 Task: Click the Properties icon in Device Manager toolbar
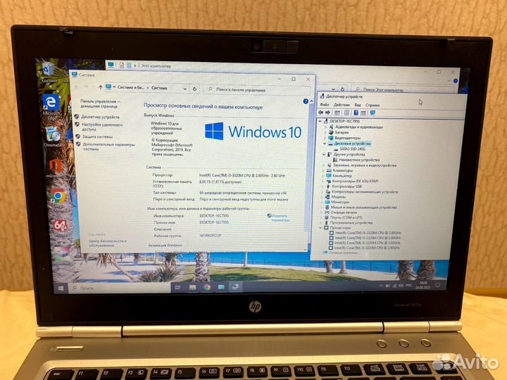[346, 113]
